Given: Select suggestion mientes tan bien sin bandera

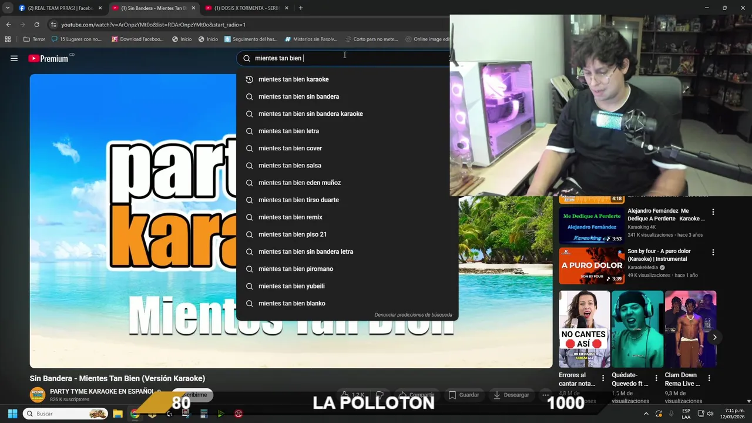Looking at the screenshot, I should pyautogui.click(x=347, y=96).
